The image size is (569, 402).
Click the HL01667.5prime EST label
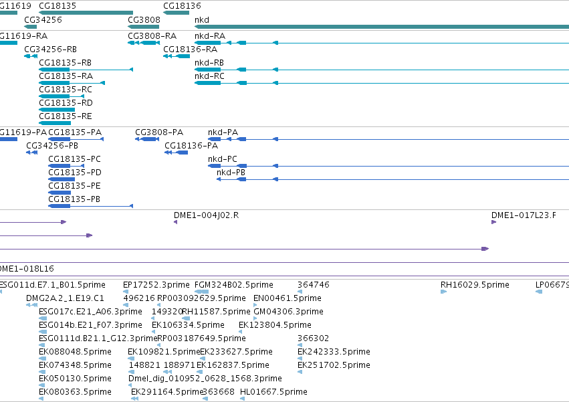pos(273,393)
